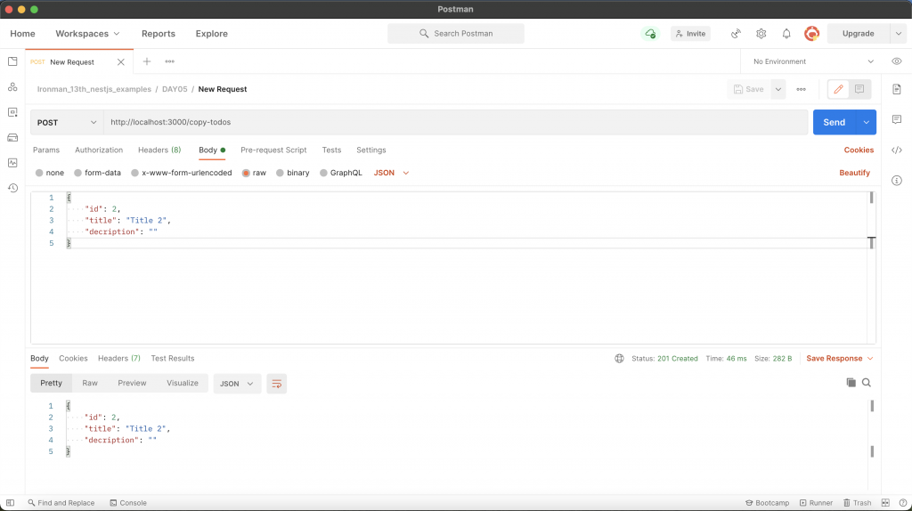Open the documentation icon in right sidebar
This screenshot has width=912, height=511.
[x=897, y=90]
